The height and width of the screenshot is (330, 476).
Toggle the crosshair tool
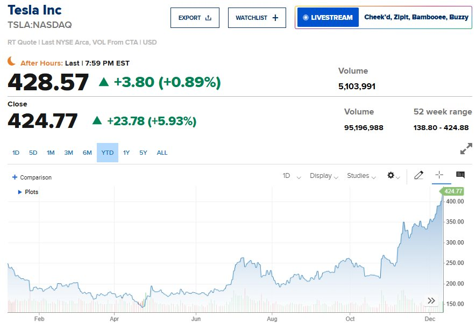point(439,175)
